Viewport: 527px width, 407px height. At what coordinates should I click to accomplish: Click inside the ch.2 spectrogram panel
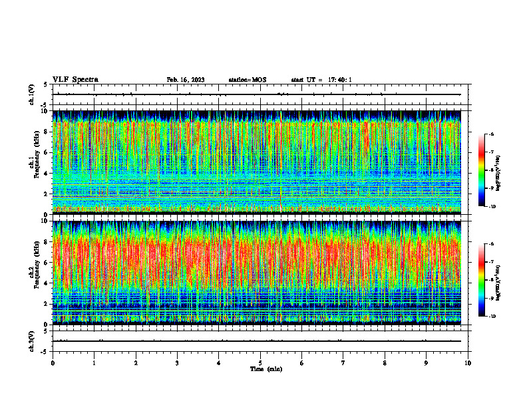click(x=257, y=273)
